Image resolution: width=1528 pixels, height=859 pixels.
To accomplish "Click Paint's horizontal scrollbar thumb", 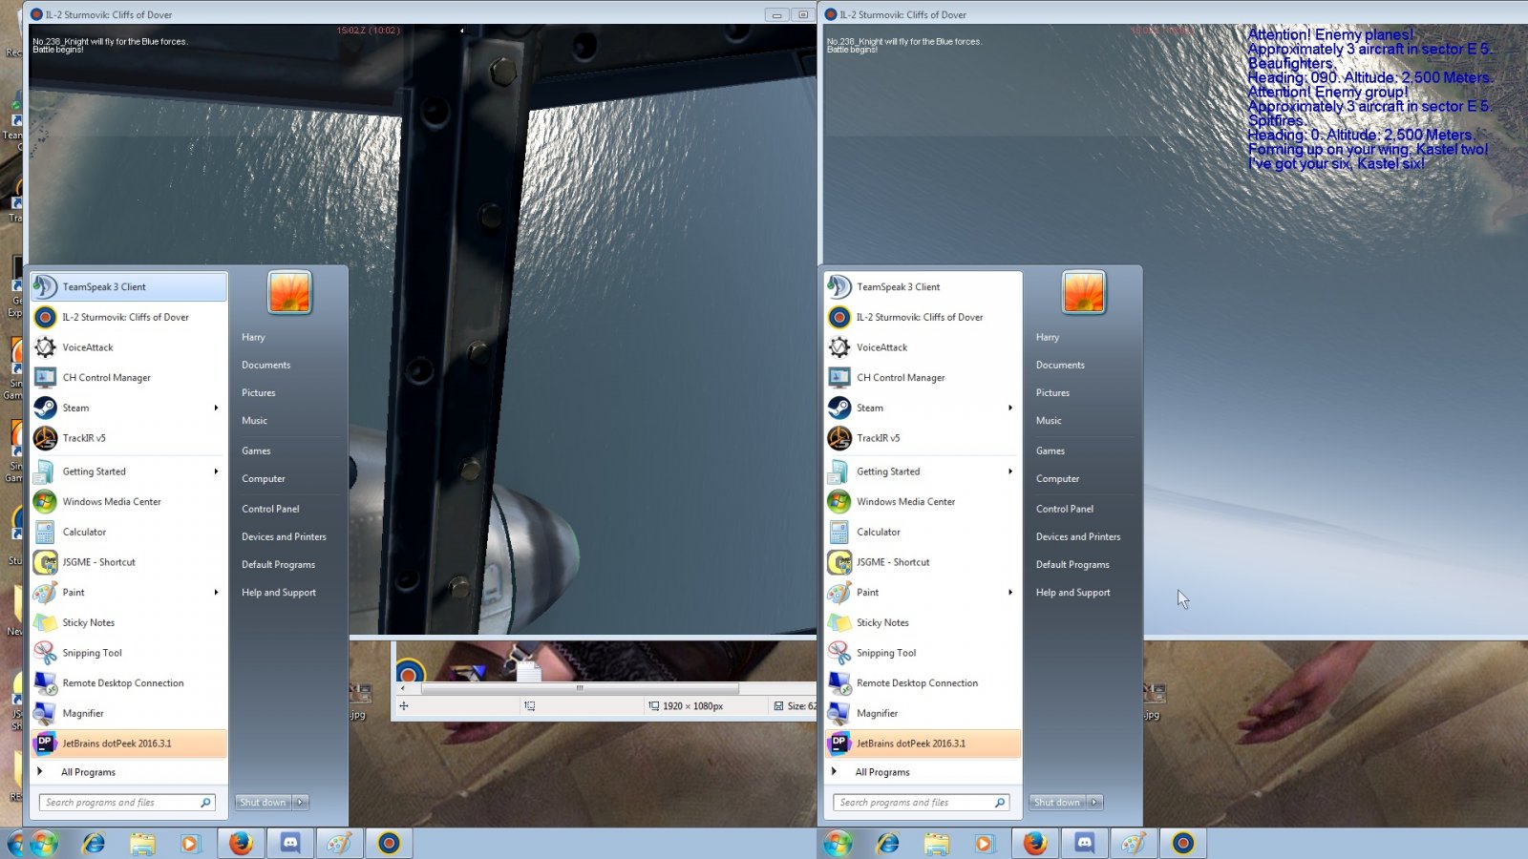I will pos(580,688).
